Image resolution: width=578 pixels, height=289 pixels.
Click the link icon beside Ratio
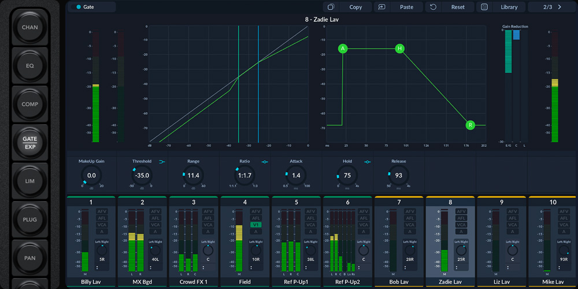[265, 161]
